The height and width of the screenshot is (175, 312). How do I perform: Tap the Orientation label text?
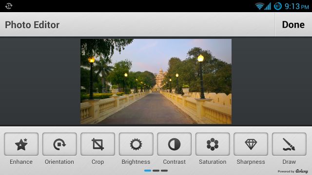[59, 162]
